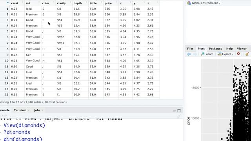Select the Plots tab
The height and width of the screenshot is (141, 251).
pyautogui.click(x=201, y=49)
